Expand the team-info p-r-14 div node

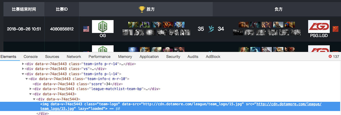[x=23, y=64]
